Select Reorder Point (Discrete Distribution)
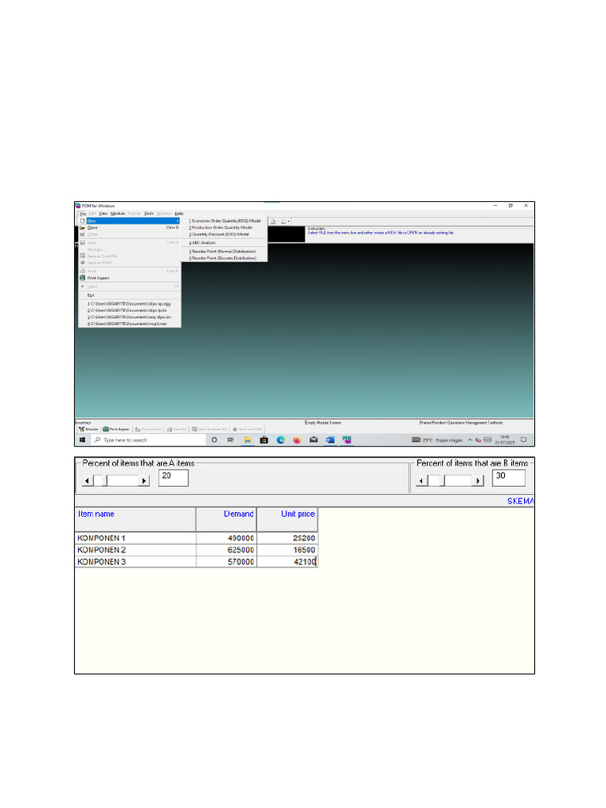The width and height of the screenshot is (606, 808). coord(224,258)
